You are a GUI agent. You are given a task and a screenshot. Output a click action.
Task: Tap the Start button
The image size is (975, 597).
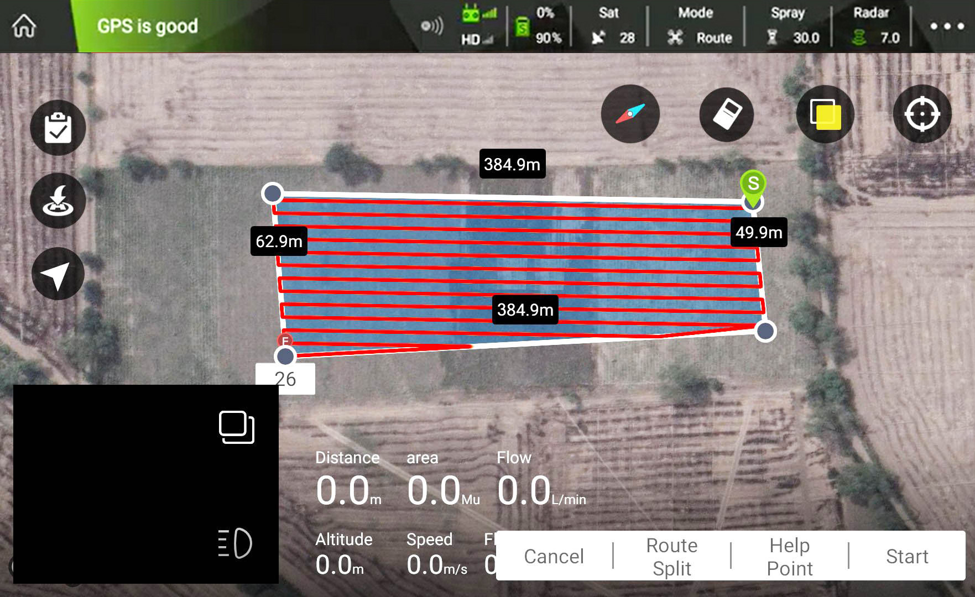[907, 557]
